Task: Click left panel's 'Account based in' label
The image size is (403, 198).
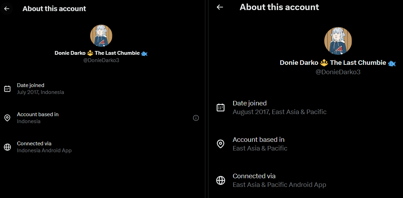Action: [38, 114]
